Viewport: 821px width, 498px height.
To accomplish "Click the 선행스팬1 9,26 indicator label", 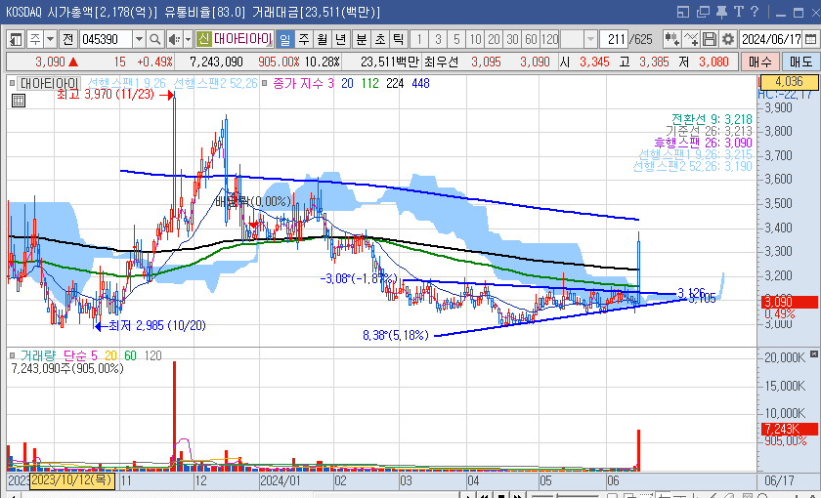I will 127,83.
